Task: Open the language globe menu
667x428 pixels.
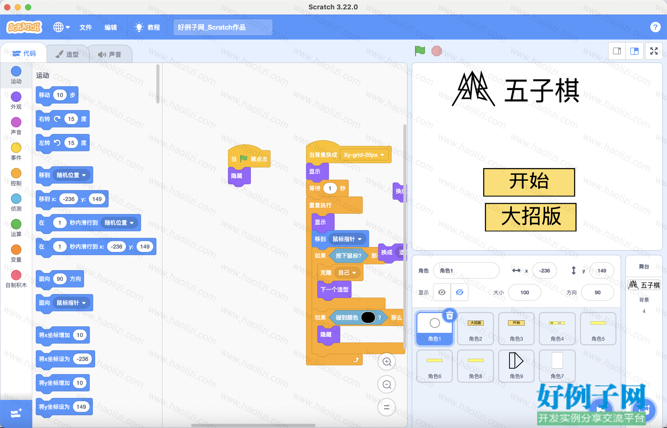Action: [61, 27]
